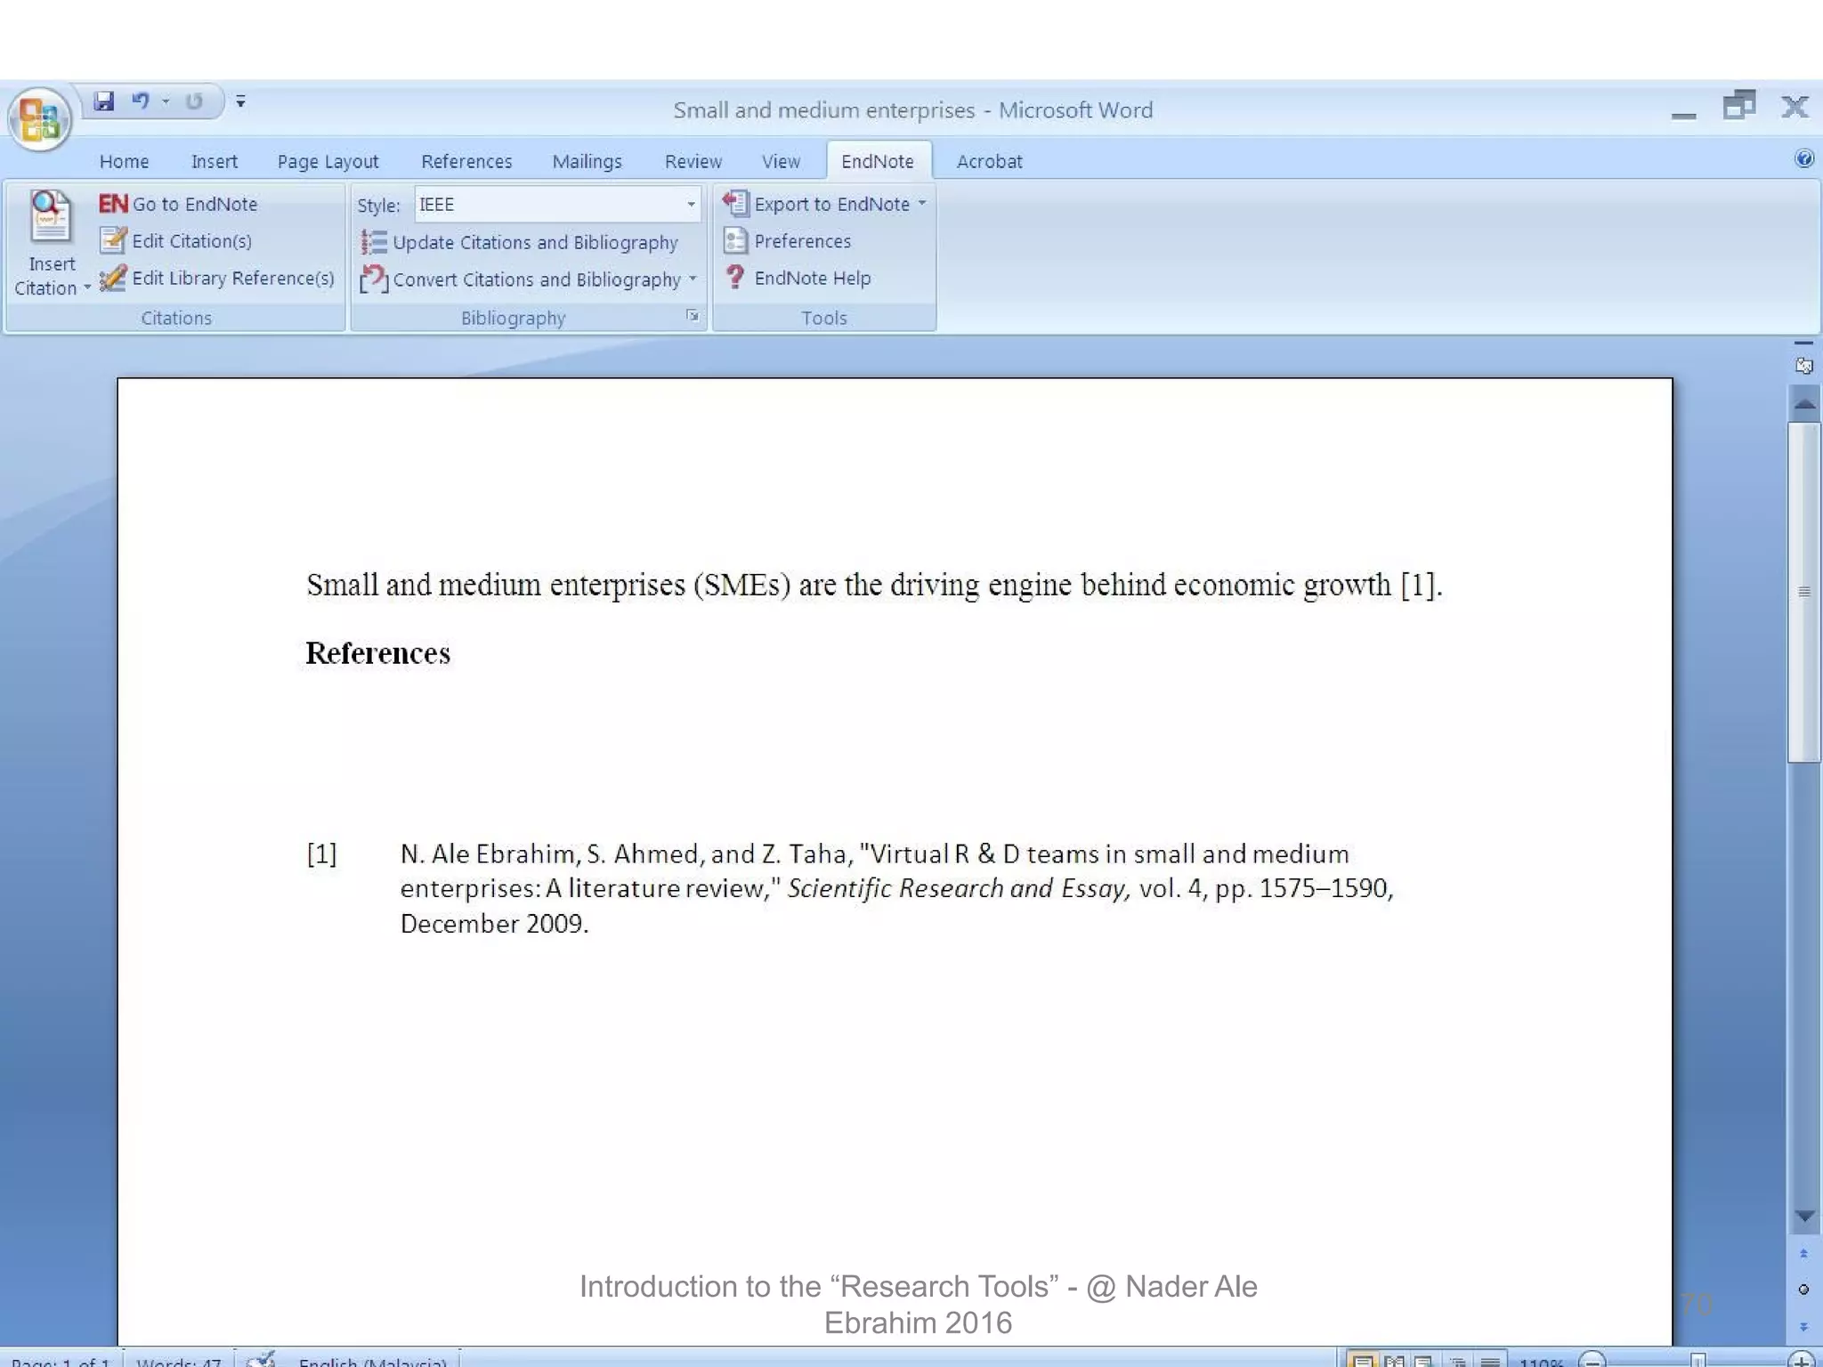Save the document via Quick Access toolbar
This screenshot has width=1823, height=1367.
(104, 101)
